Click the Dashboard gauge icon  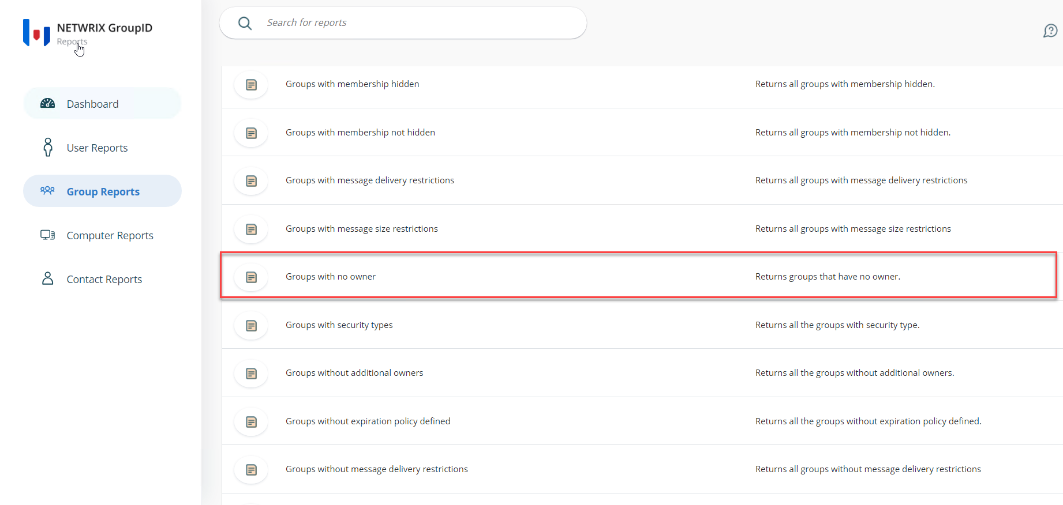coord(47,104)
